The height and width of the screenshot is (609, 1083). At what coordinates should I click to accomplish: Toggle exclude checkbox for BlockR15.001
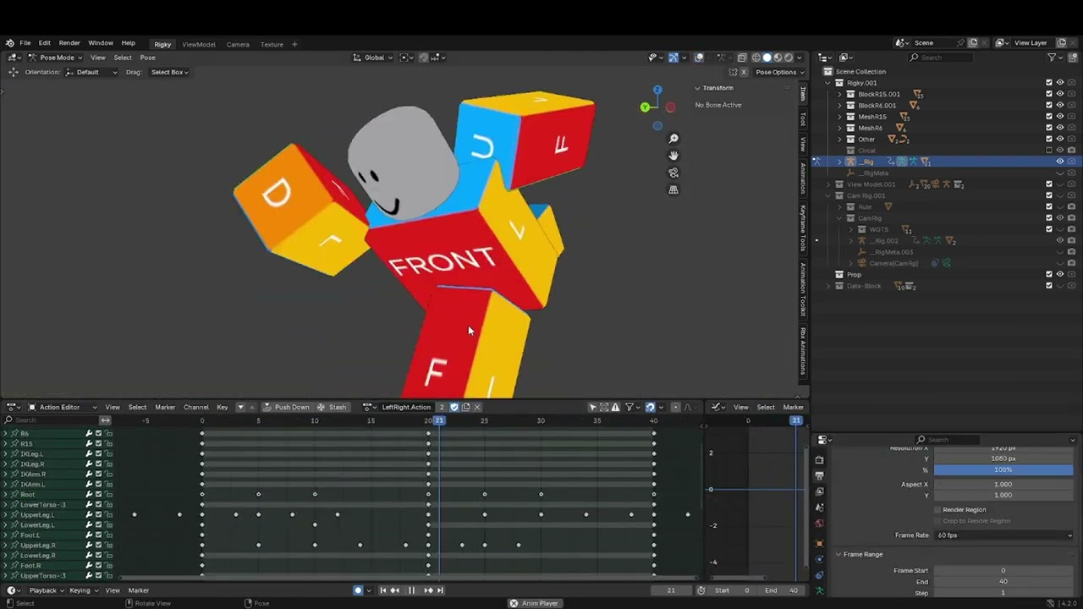1049,94
